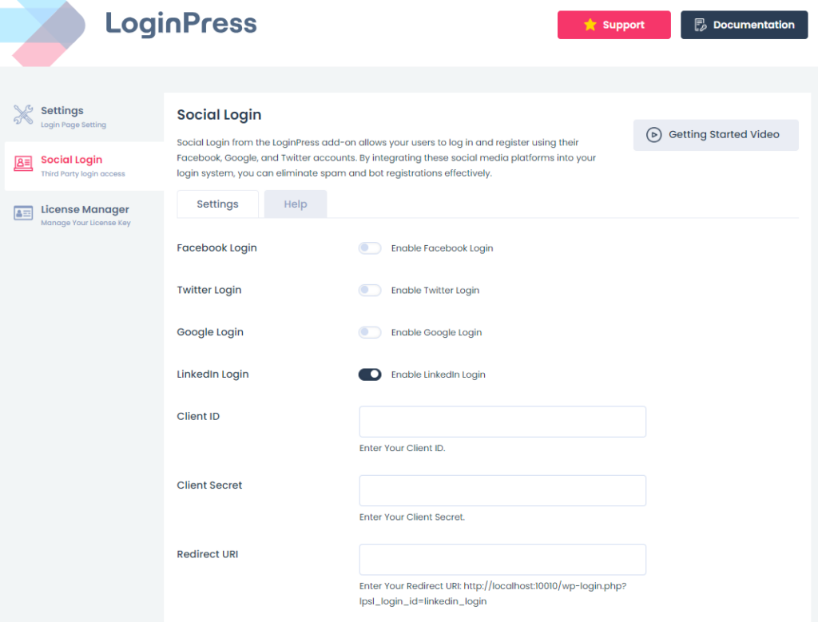Select the Redirect URI text box
Image resolution: width=818 pixels, height=622 pixels.
(x=502, y=560)
